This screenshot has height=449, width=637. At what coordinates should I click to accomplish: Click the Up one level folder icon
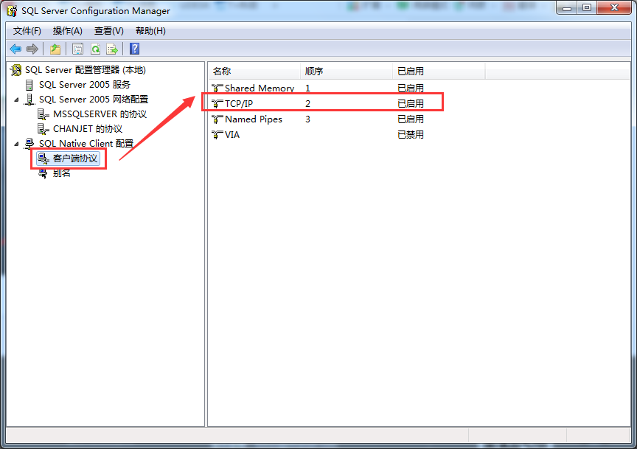[x=55, y=49]
